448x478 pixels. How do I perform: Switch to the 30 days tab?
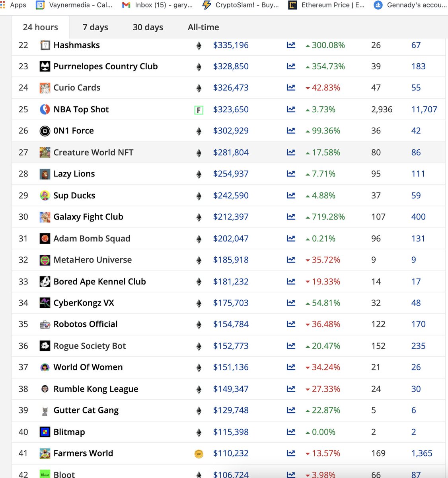click(148, 27)
